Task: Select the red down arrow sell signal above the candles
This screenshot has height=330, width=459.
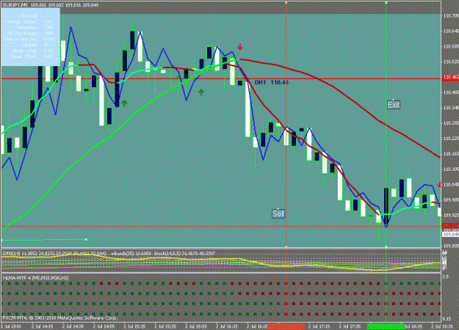Action: [x=240, y=47]
